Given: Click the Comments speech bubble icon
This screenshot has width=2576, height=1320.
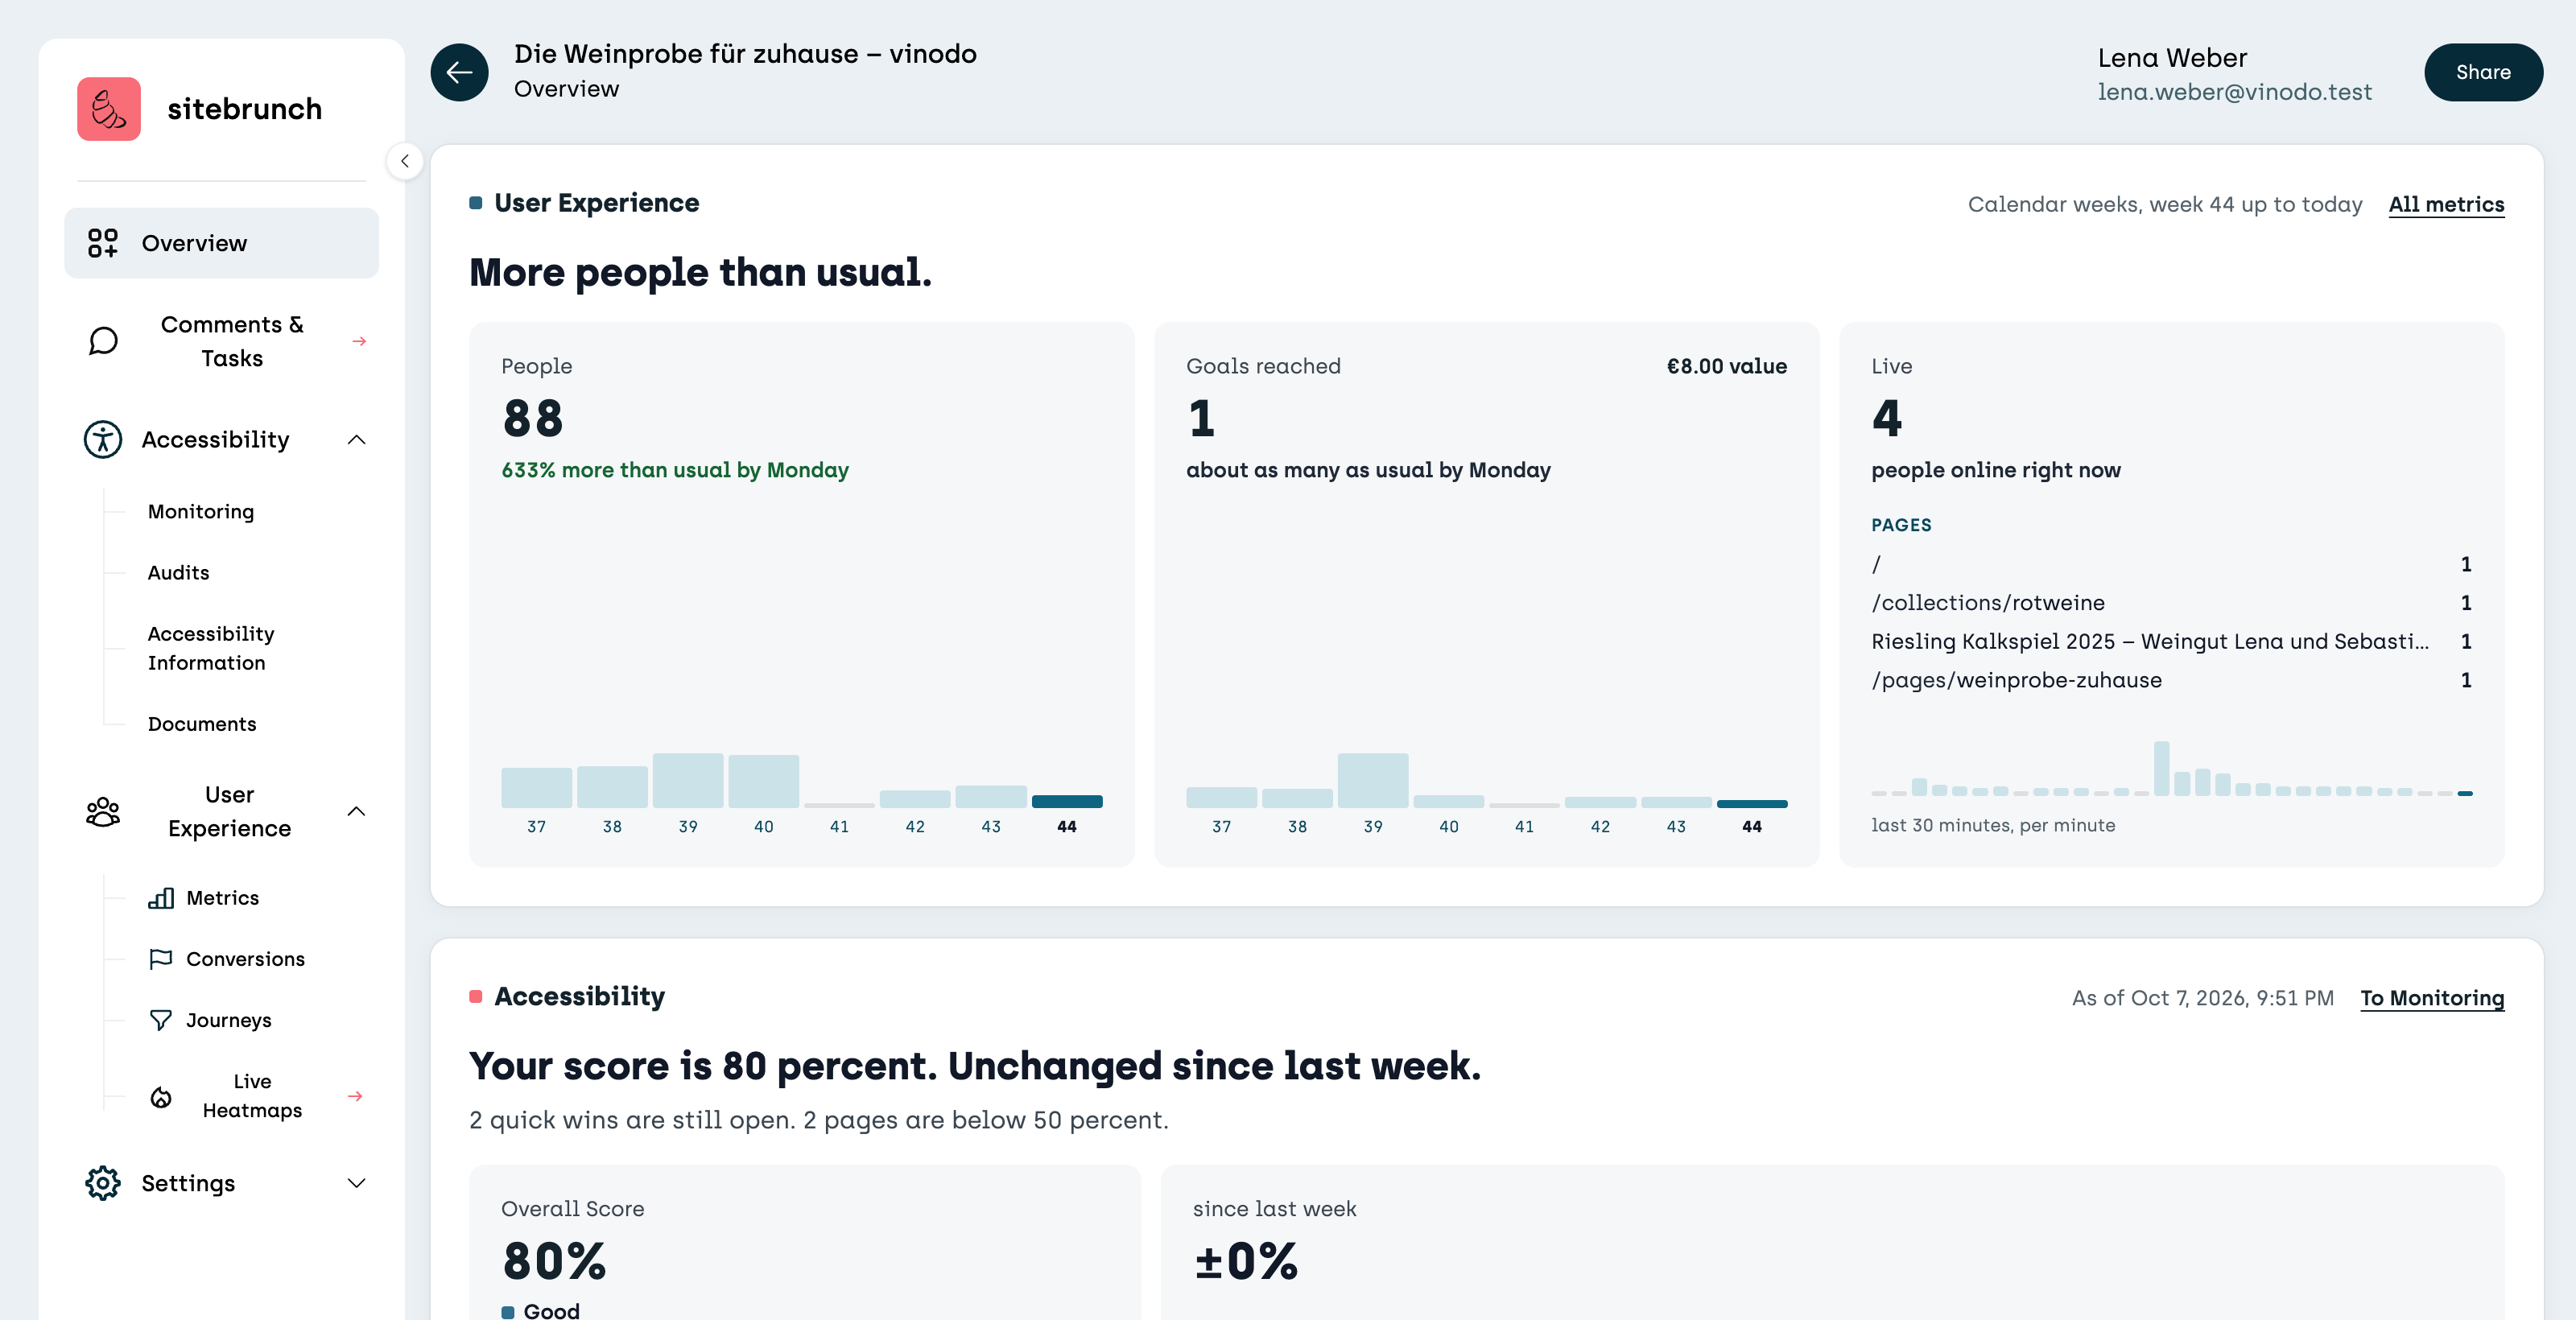Looking at the screenshot, I should point(103,341).
